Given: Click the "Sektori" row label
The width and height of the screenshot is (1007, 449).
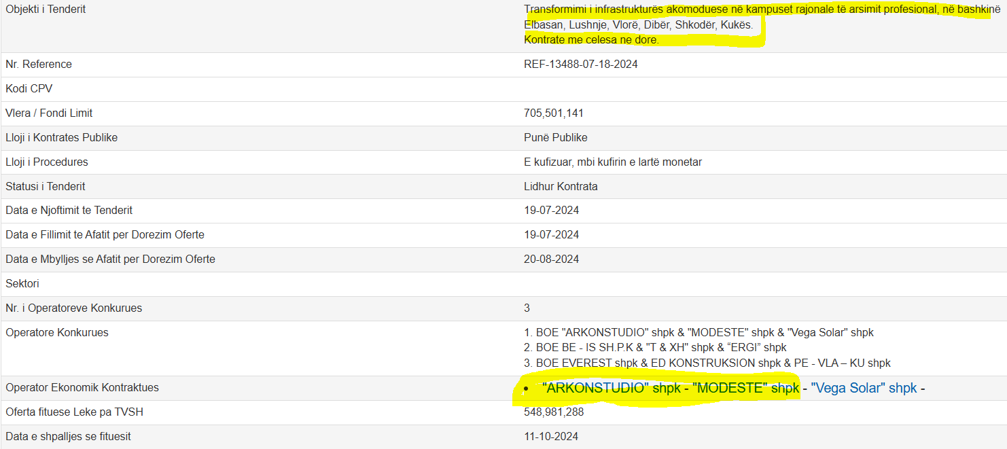Looking at the screenshot, I should pos(22,284).
